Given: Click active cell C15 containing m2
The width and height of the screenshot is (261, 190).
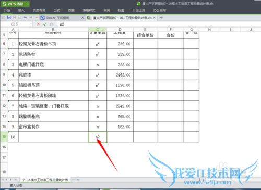Looking at the screenshot, I should pyautogui.click(x=98, y=137).
